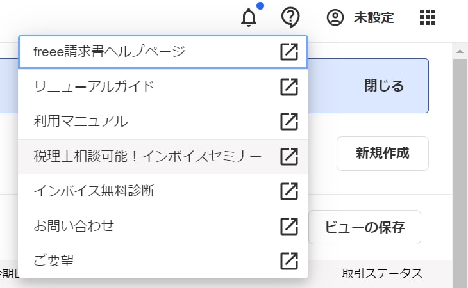Click external link icon beside 利用マニュアル
This screenshot has width=468, height=288.
click(289, 121)
